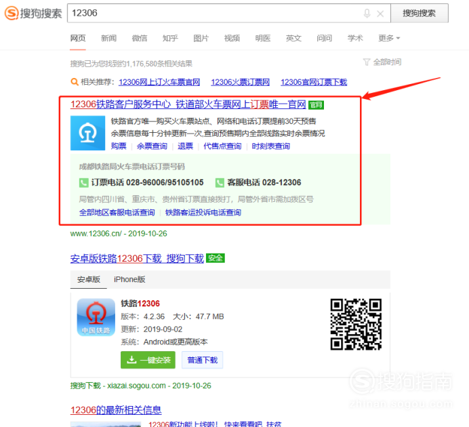Switch to the 英文 tab
The width and height of the screenshot is (469, 427).
[x=293, y=38]
